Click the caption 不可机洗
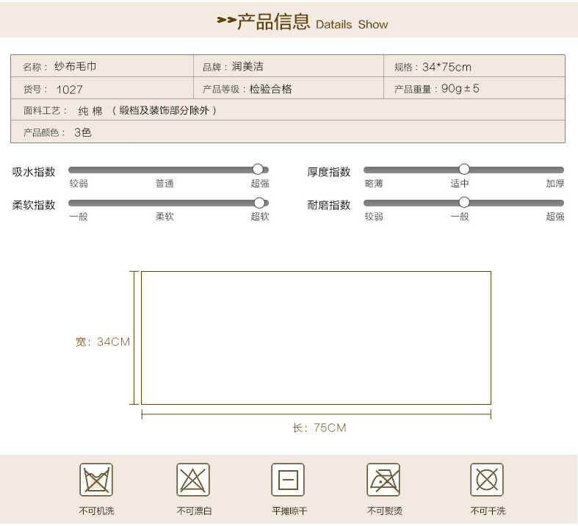The width and height of the screenshot is (578, 526). (97, 511)
